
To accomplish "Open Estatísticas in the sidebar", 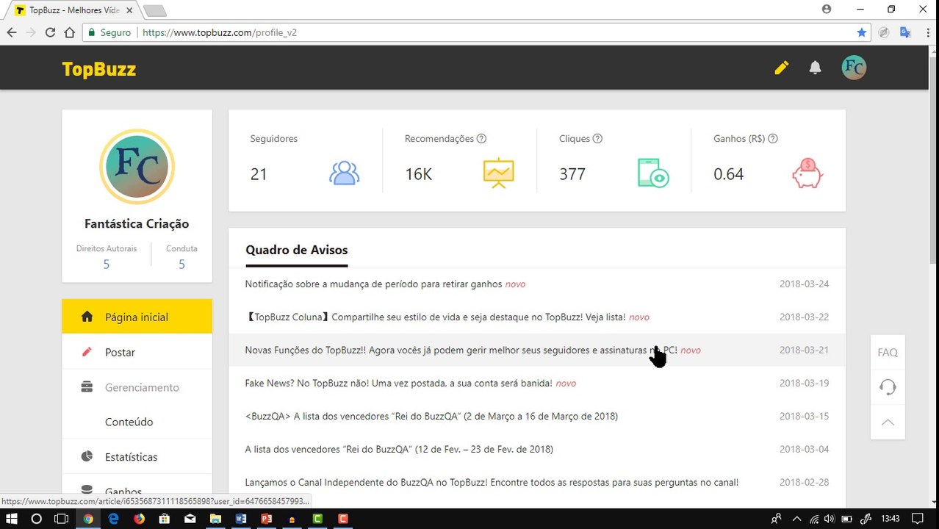I will tap(137, 457).
